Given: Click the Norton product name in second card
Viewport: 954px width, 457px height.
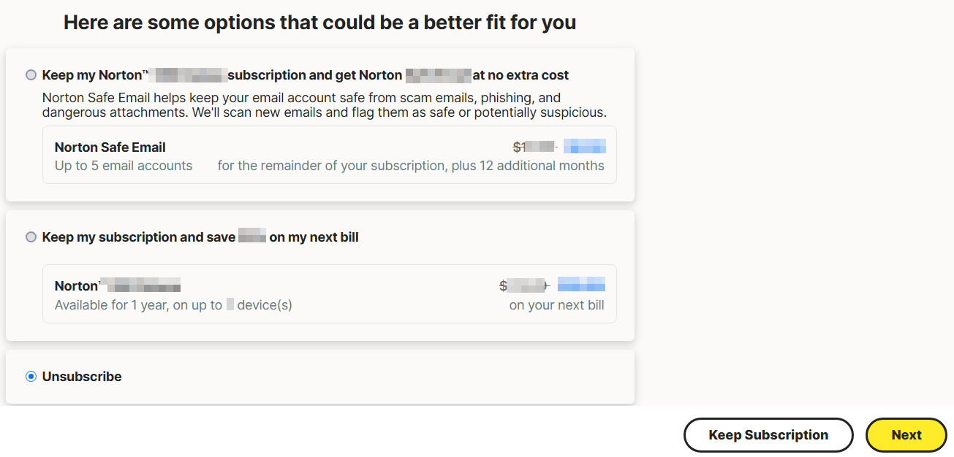Looking at the screenshot, I should click(x=118, y=285).
